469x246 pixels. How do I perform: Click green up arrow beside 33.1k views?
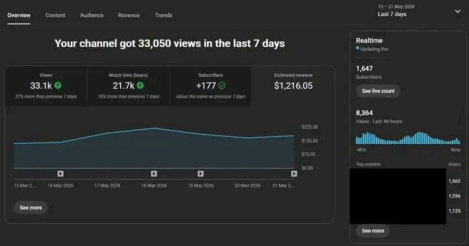click(x=58, y=85)
